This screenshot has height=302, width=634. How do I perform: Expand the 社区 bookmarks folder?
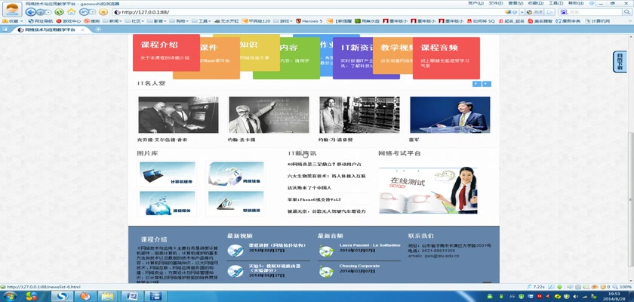(134, 20)
